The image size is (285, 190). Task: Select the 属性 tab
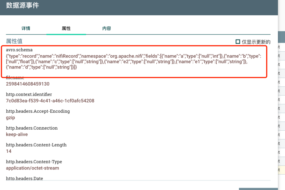(x=66, y=29)
